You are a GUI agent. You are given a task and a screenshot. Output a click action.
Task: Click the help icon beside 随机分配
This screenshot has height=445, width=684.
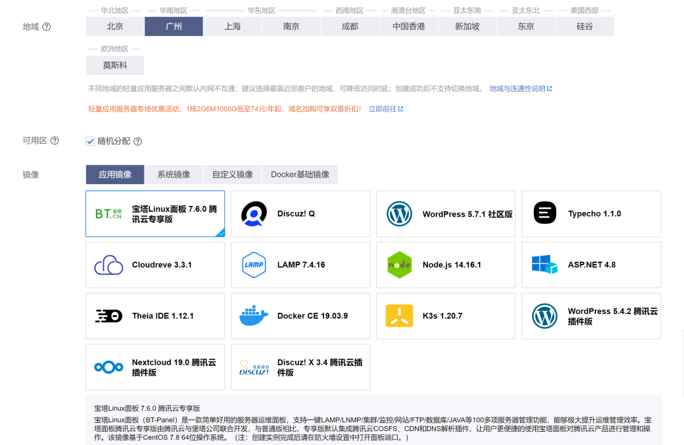click(x=138, y=141)
